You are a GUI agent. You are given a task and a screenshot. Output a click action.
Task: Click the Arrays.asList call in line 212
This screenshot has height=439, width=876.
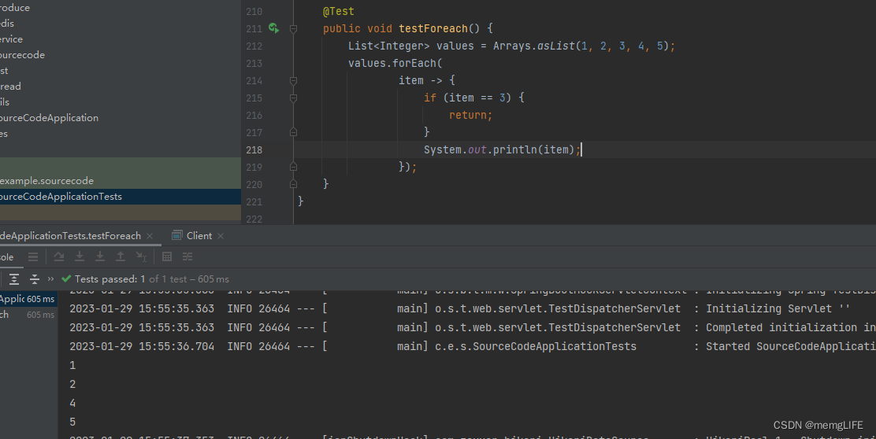coord(534,46)
